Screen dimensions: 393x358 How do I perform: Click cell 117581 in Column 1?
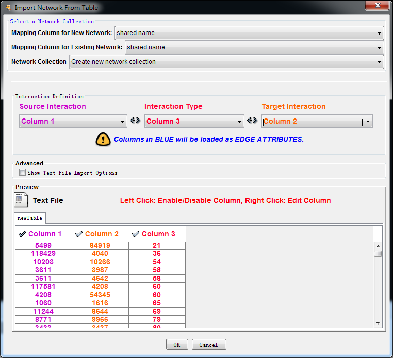tap(43, 286)
